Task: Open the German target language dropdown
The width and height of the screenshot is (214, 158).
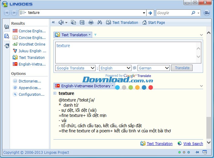Action: (154, 68)
